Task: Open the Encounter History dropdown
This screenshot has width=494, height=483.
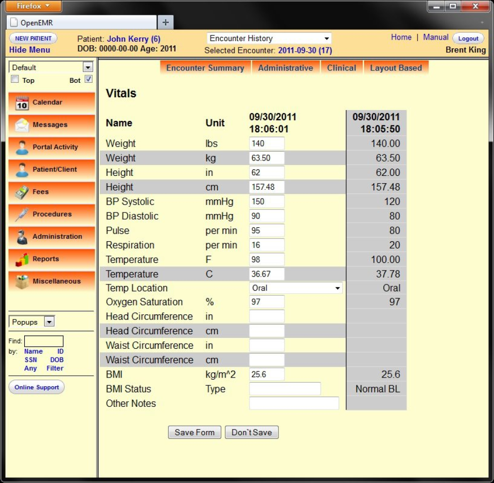Action: (x=269, y=39)
